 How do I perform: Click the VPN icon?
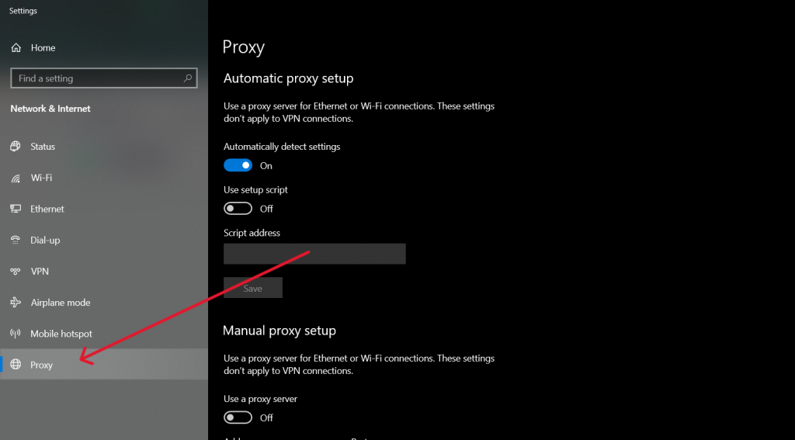click(16, 271)
